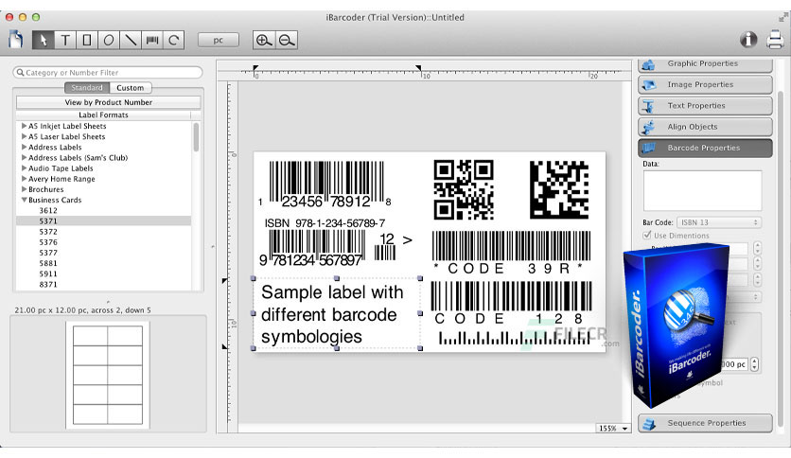Select product number 8371

coord(103,285)
